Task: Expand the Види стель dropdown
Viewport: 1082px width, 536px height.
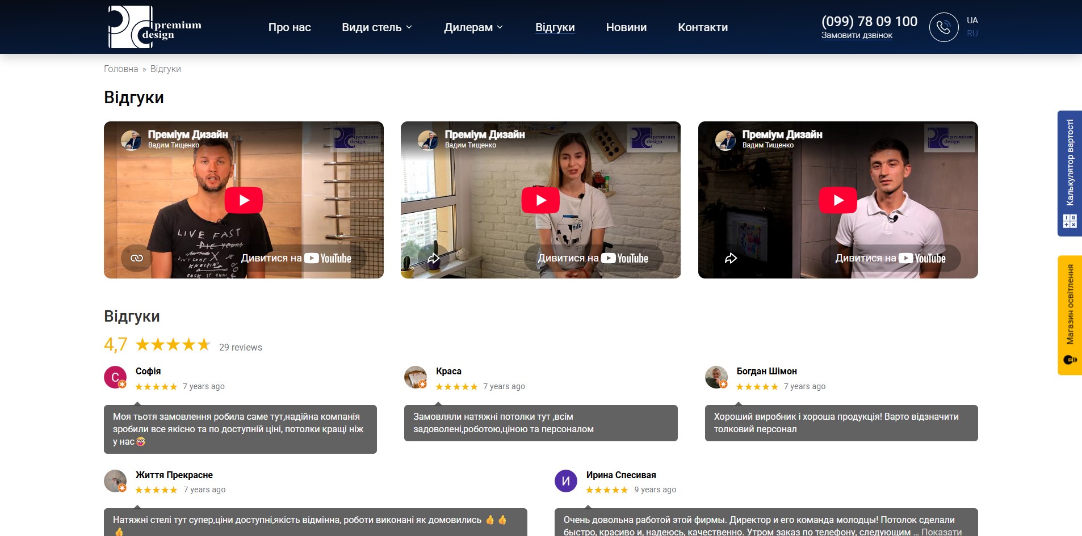Action: 377,27
